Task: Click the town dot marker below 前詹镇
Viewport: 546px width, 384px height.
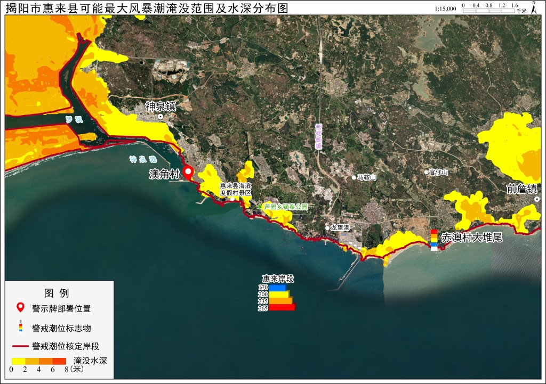Action: [538, 199]
